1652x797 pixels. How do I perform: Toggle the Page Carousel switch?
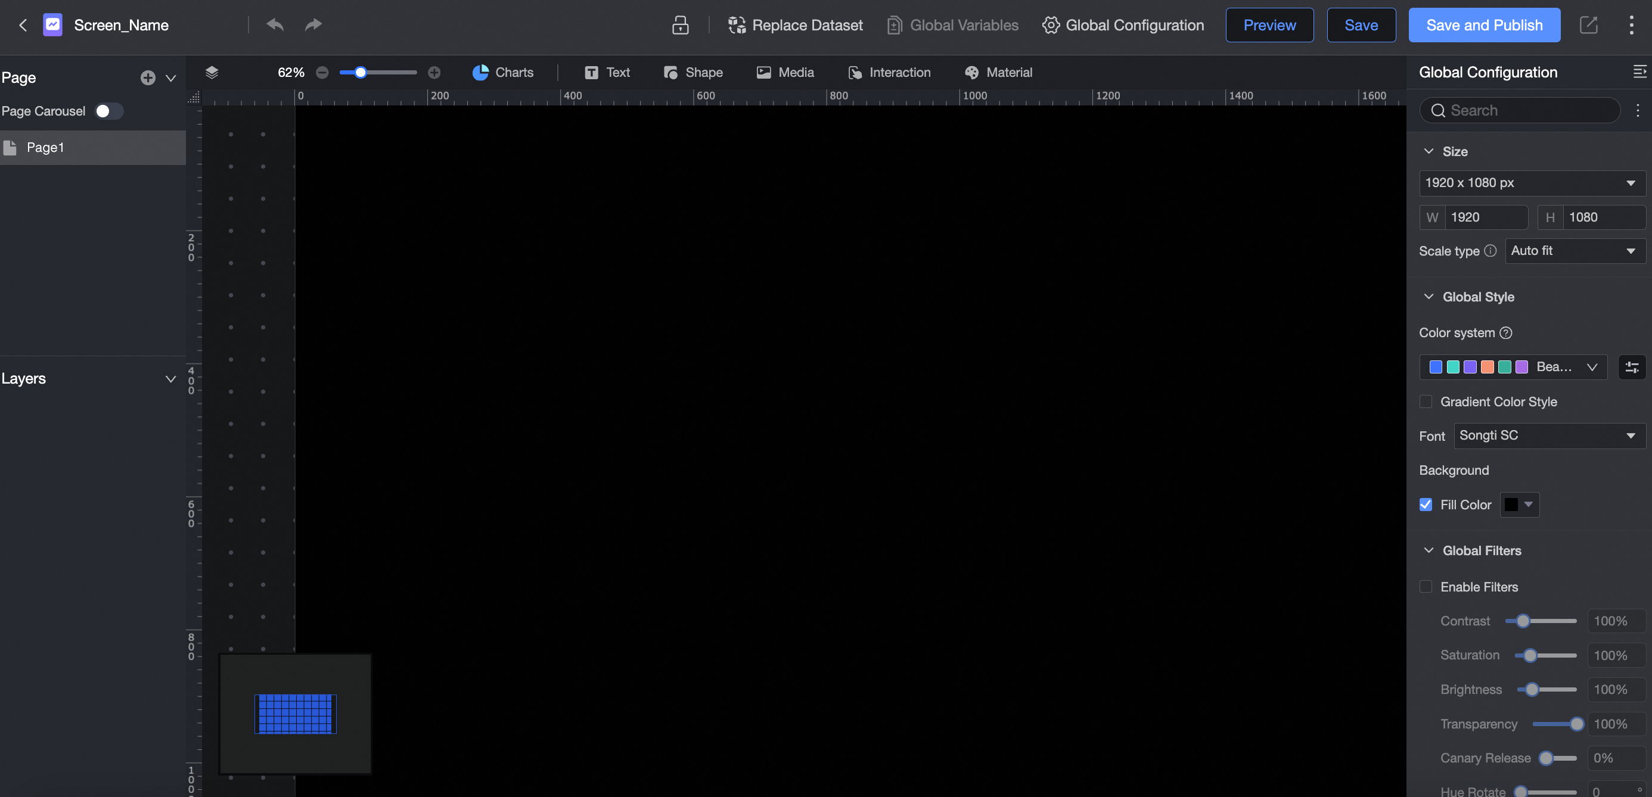click(108, 111)
